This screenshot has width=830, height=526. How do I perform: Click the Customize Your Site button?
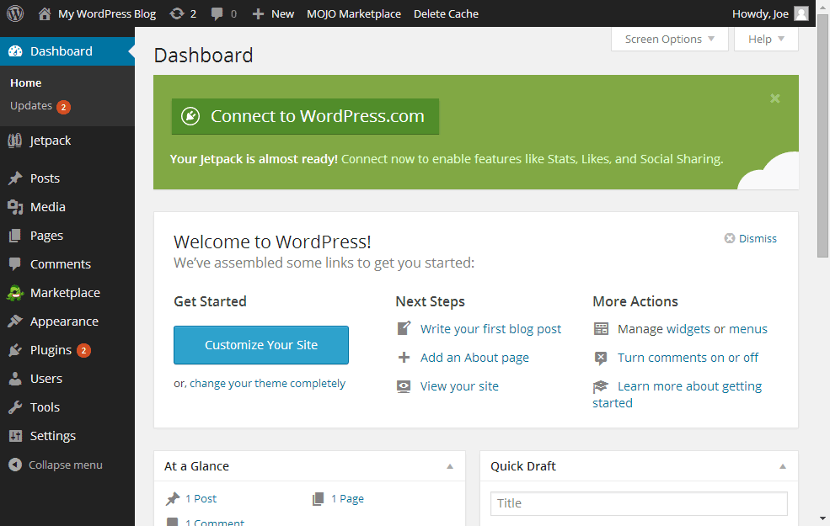tap(261, 345)
